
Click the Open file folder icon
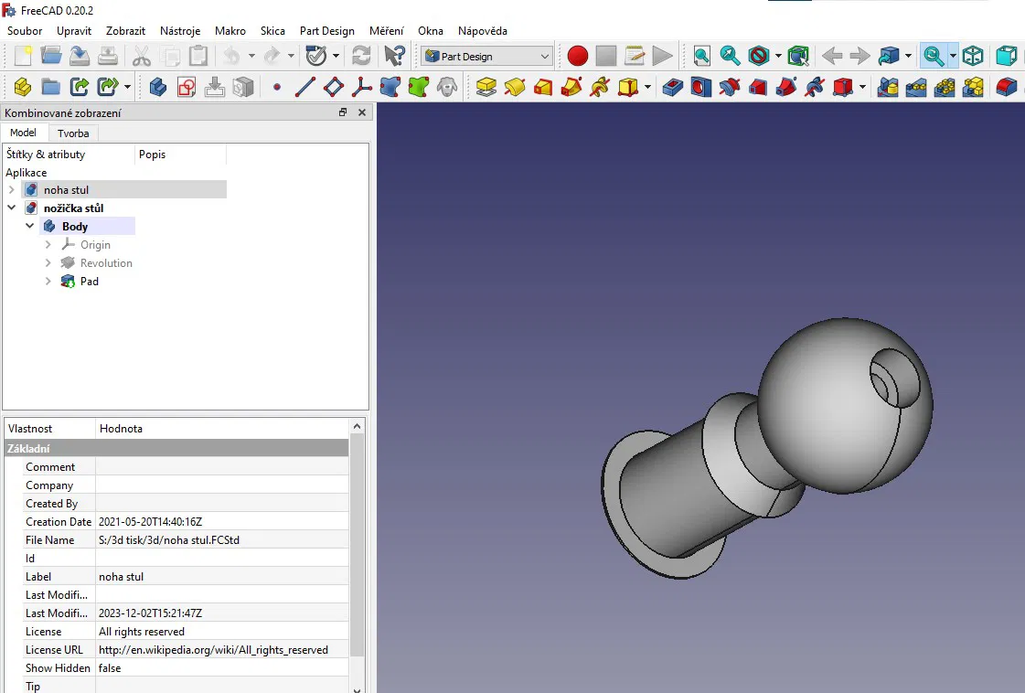click(x=51, y=56)
